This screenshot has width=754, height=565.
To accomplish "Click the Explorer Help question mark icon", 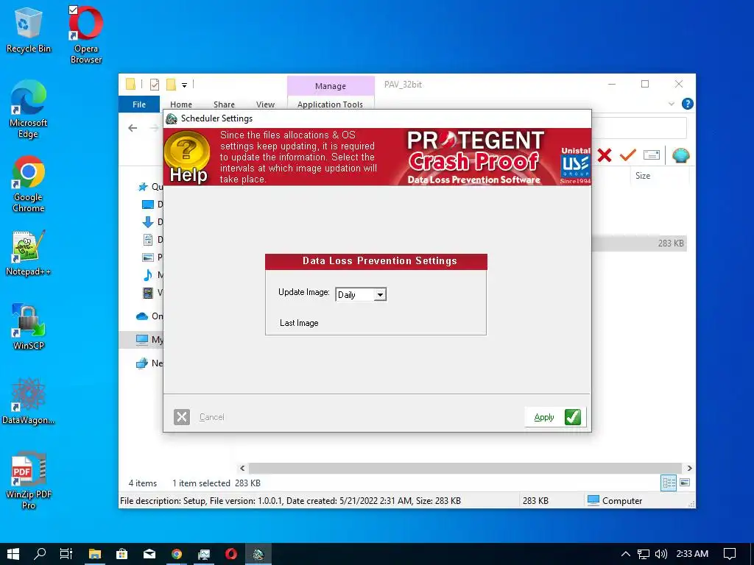I will (x=688, y=104).
